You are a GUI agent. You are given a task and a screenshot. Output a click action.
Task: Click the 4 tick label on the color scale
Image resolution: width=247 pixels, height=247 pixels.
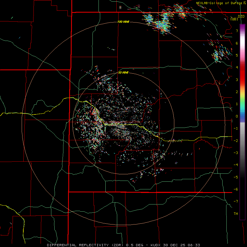tap(237, 68)
